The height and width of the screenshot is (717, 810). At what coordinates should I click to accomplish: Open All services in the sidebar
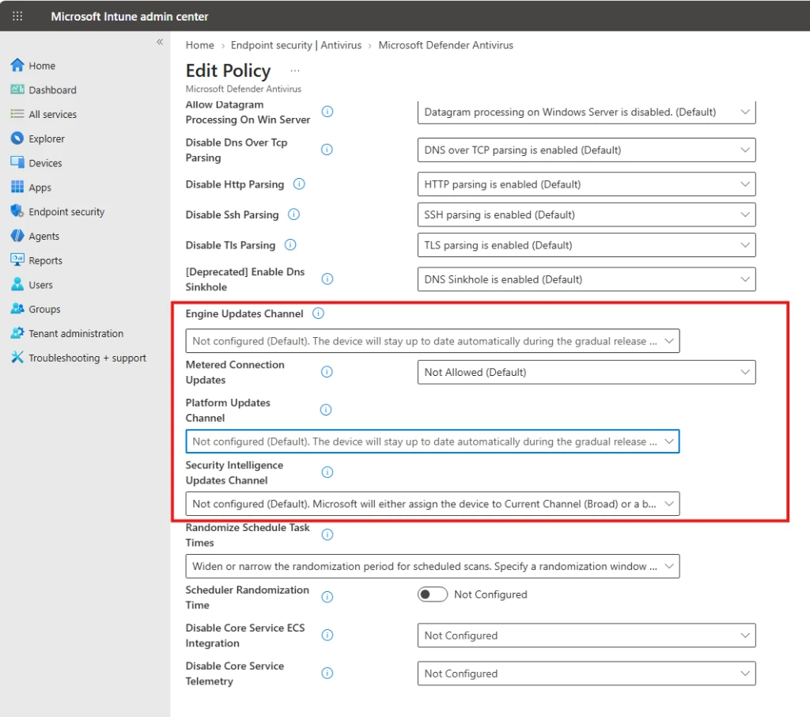click(53, 114)
